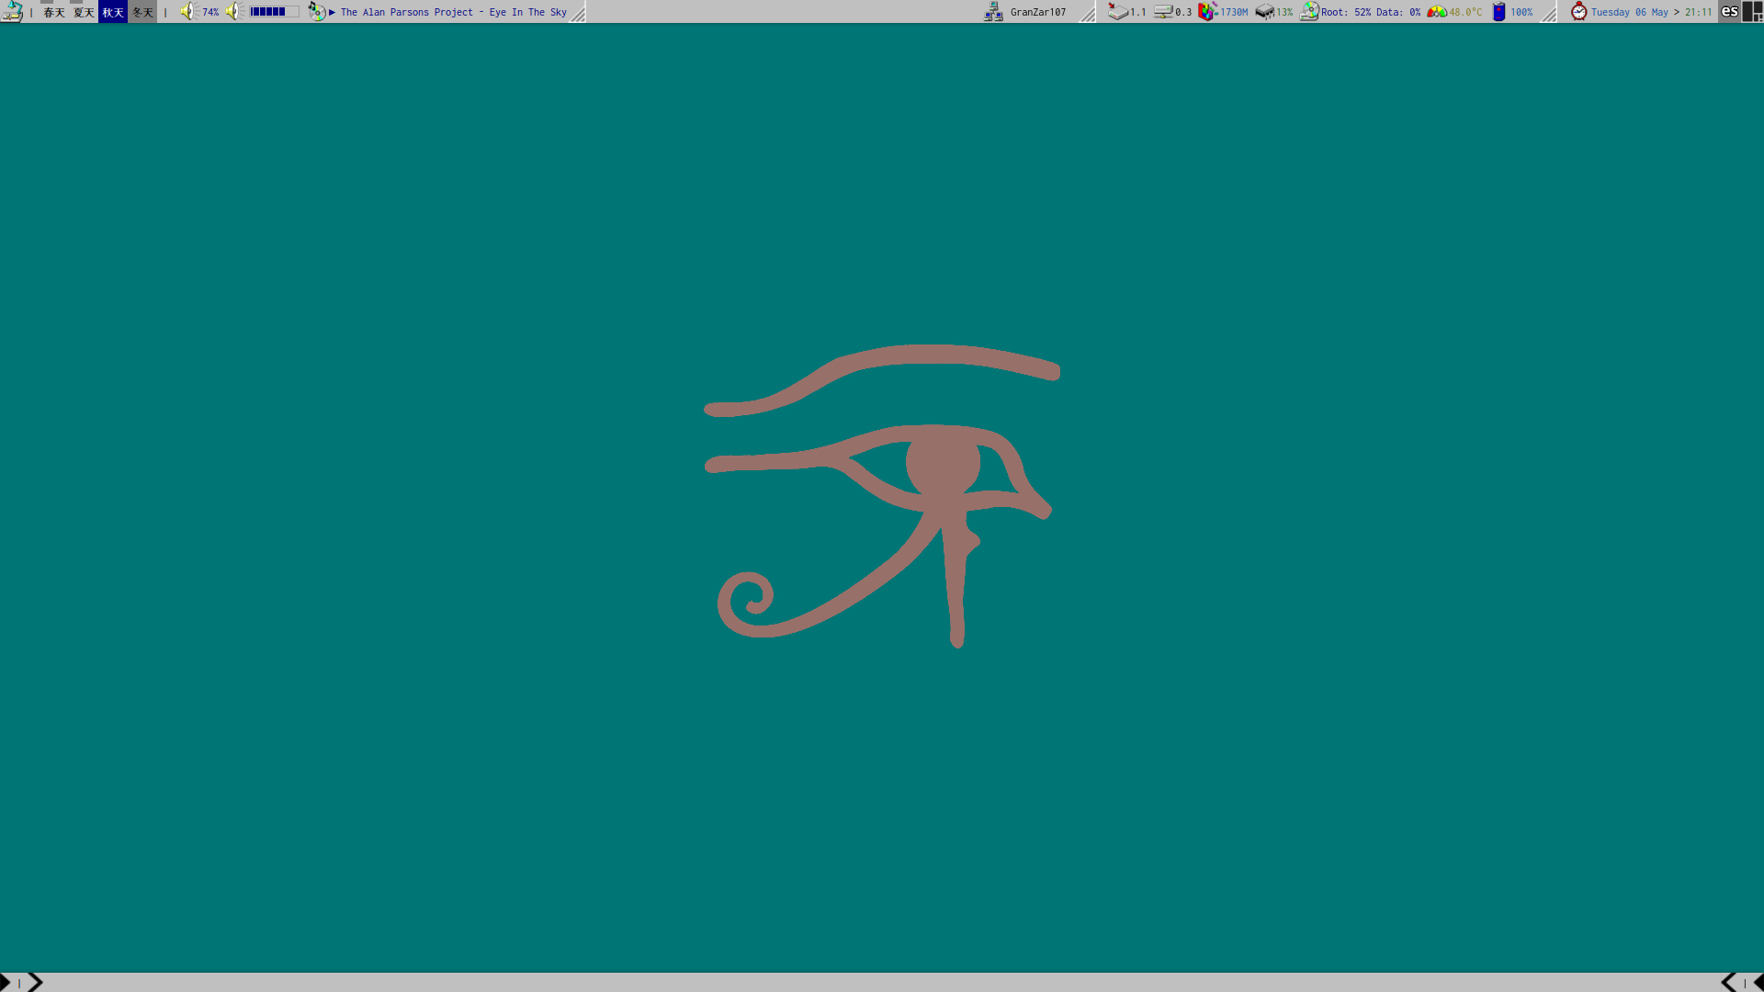1764x992 pixels.
Task: Click the 48.0°C temperature reading
Action: 1465,13
